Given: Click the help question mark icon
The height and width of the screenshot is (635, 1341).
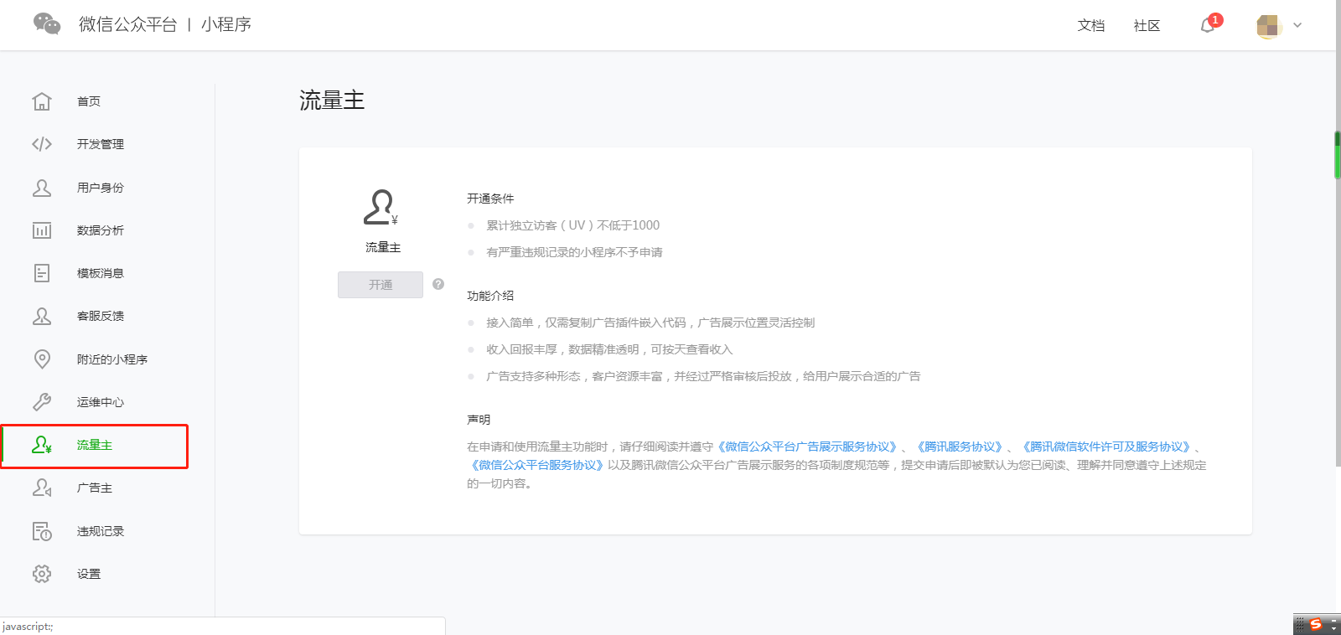Looking at the screenshot, I should pos(438,284).
